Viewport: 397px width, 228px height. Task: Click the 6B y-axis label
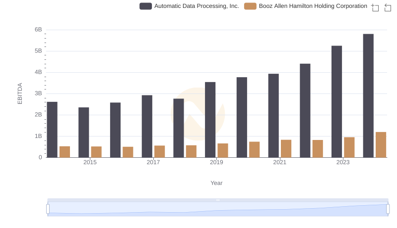tap(38, 30)
